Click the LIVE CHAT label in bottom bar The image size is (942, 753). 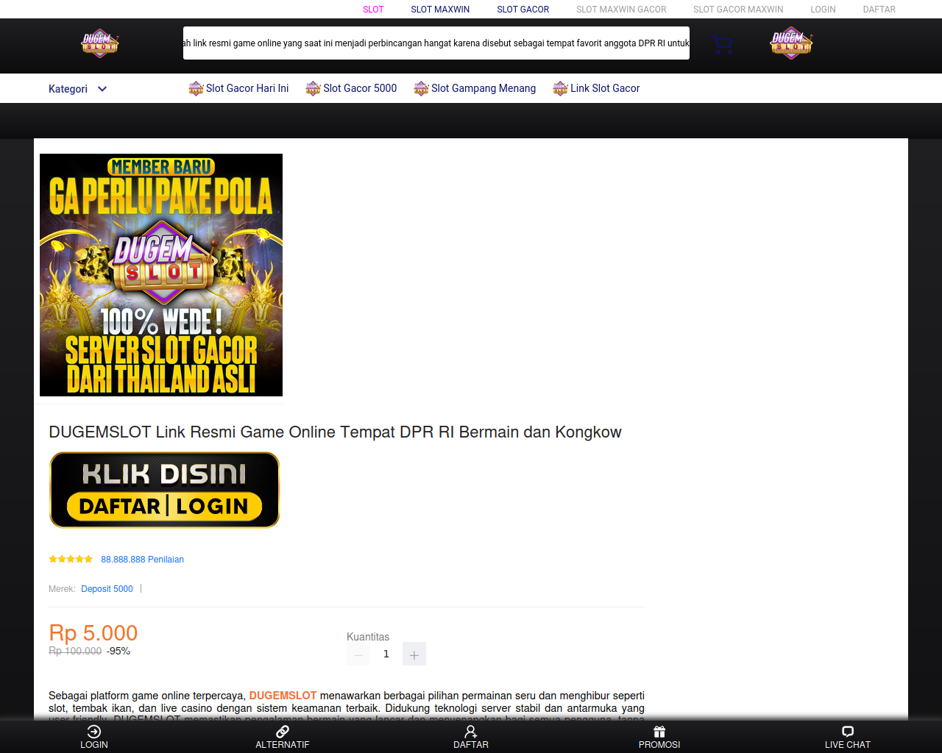(848, 745)
